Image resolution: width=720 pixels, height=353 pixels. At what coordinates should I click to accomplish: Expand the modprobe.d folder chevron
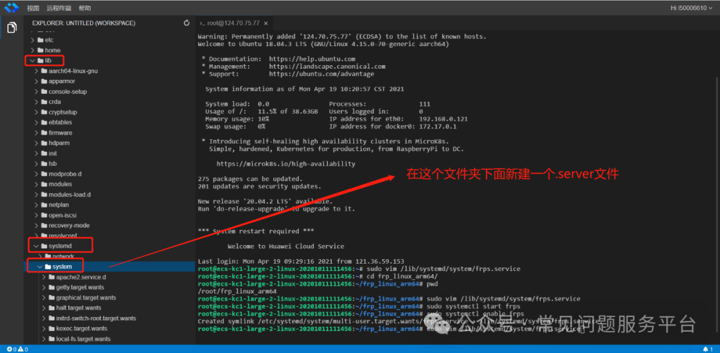point(37,174)
